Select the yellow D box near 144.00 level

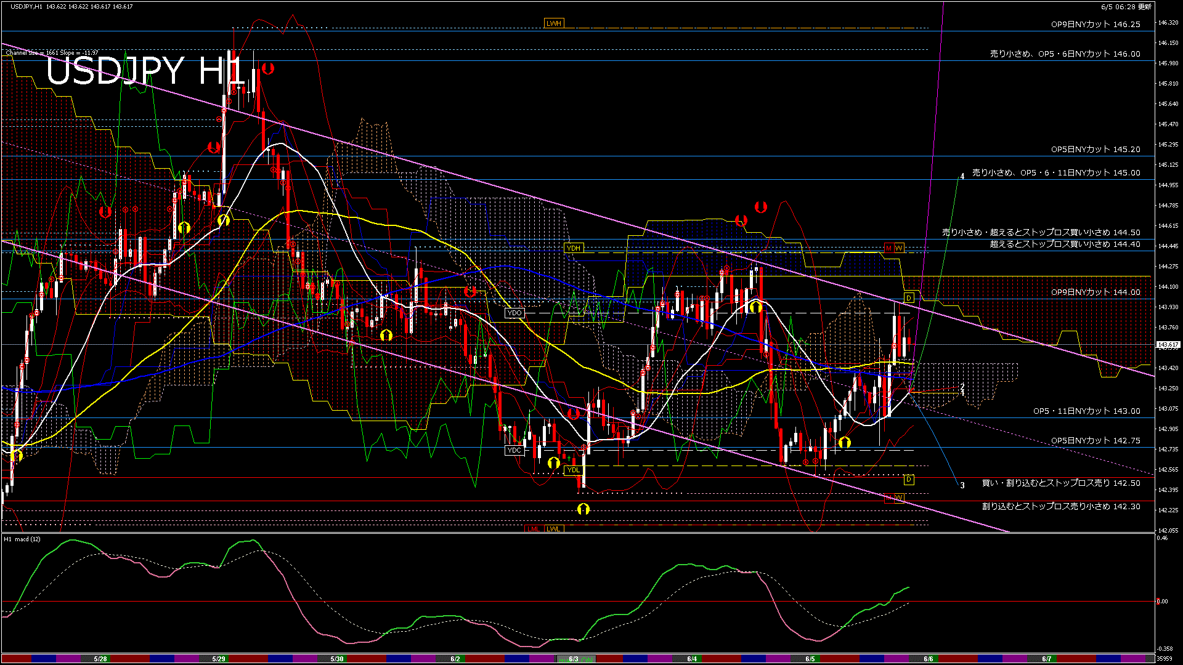click(x=908, y=298)
